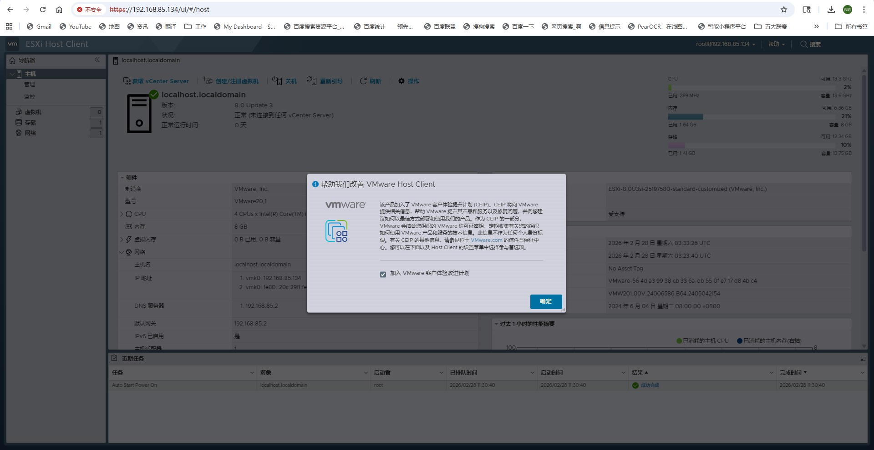Collapse the 网络 section under 硬件

tap(122, 252)
